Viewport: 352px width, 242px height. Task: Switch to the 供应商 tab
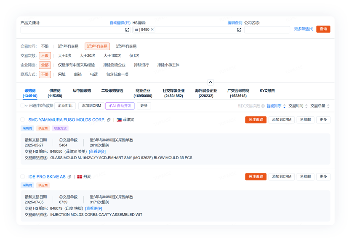pos(55,93)
